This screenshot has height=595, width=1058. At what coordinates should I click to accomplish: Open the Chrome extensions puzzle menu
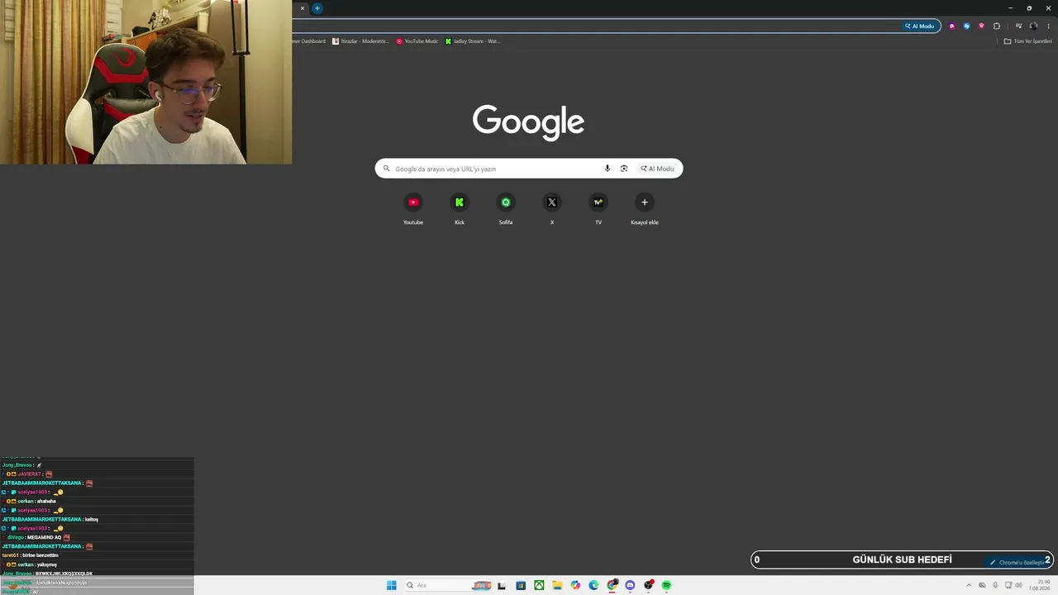[997, 26]
